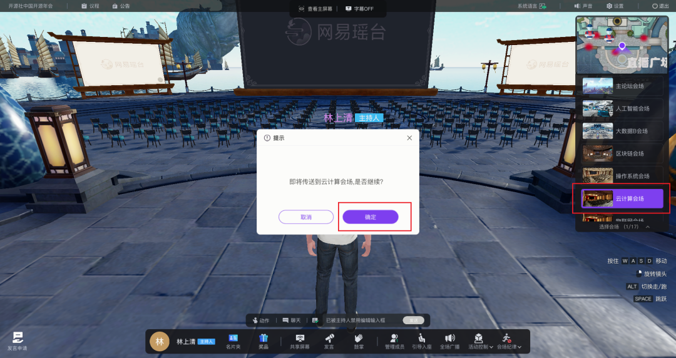Select 大数据B会场 venue
The height and width of the screenshot is (358, 676).
(622, 131)
